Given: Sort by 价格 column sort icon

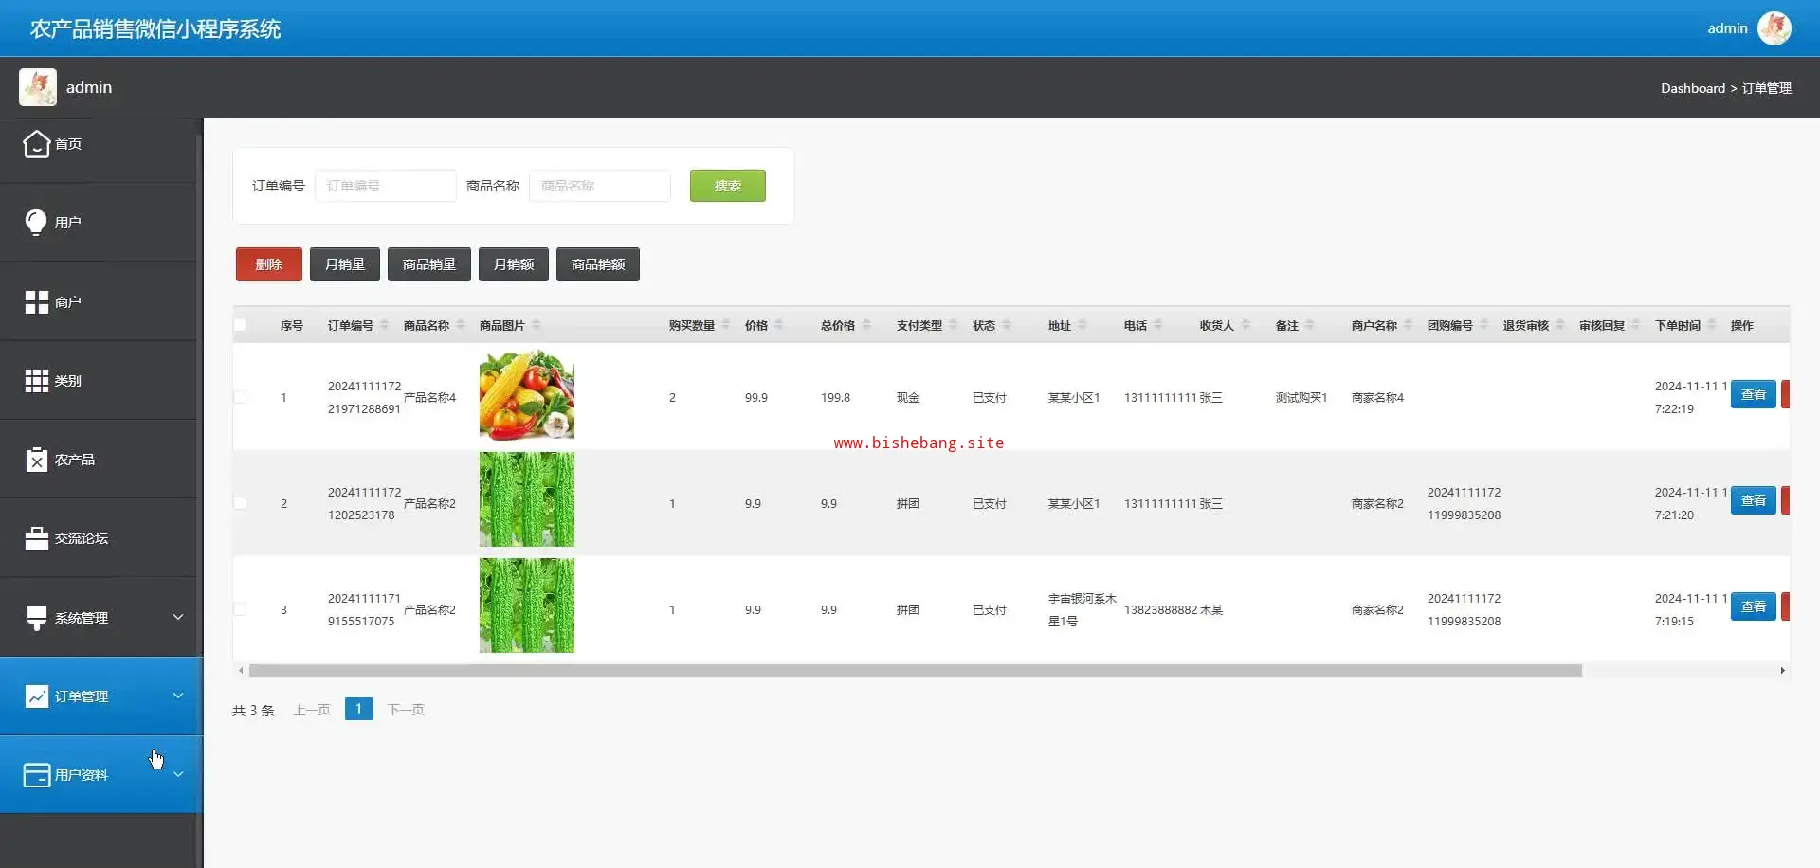Looking at the screenshot, I should [778, 325].
